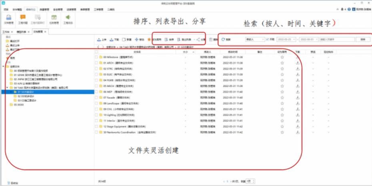372x186 pixels.
Task: Select the 02 DD folder in the tree
Action: pyautogui.click(x=26, y=96)
